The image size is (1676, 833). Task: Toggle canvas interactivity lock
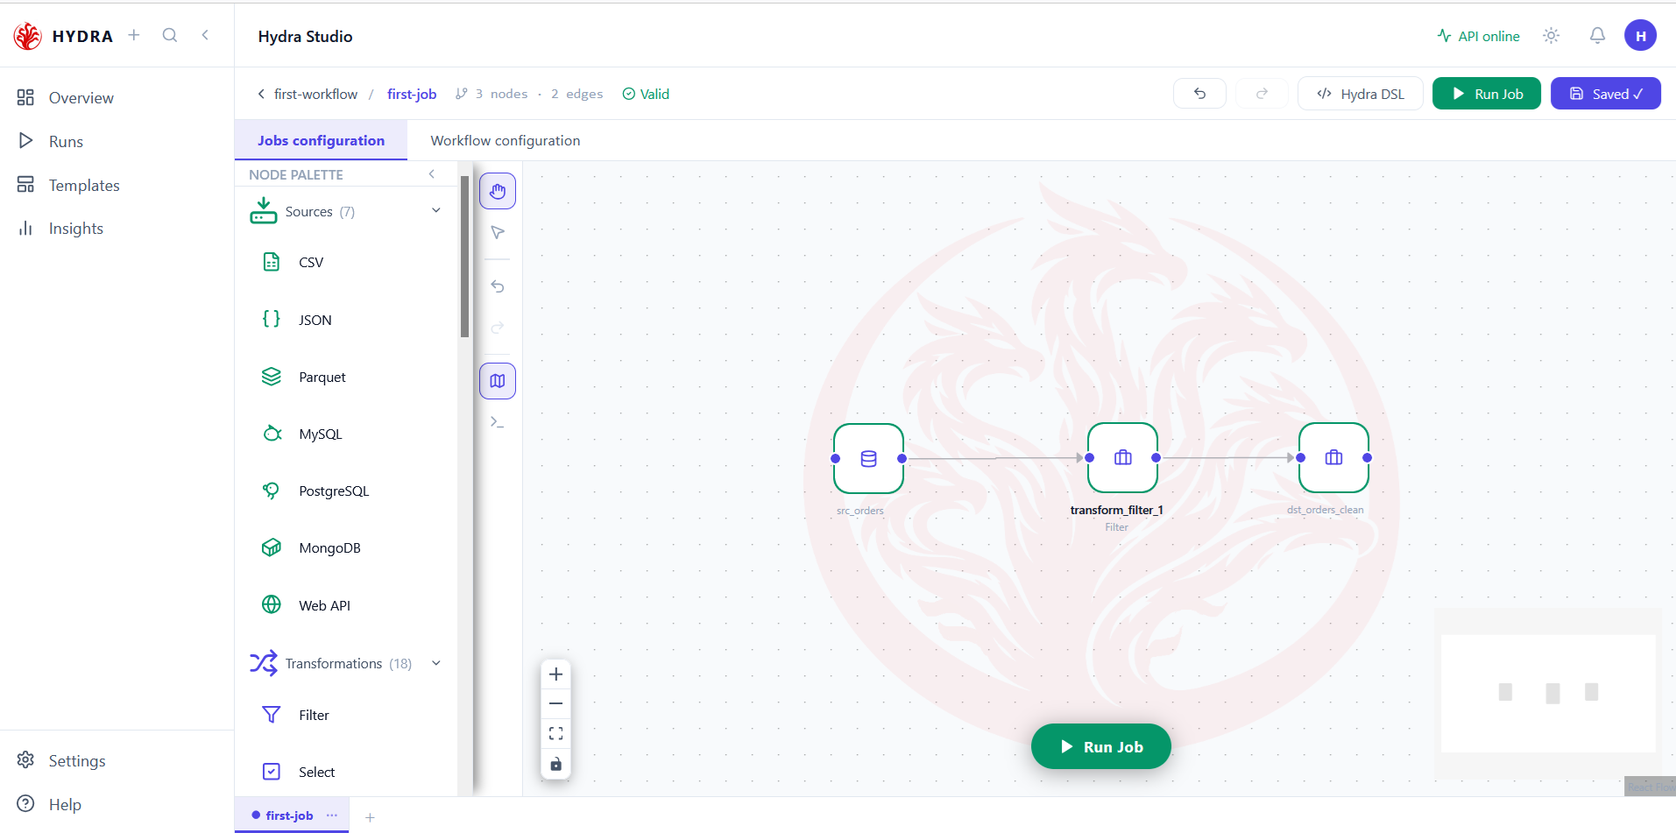pos(555,764)
